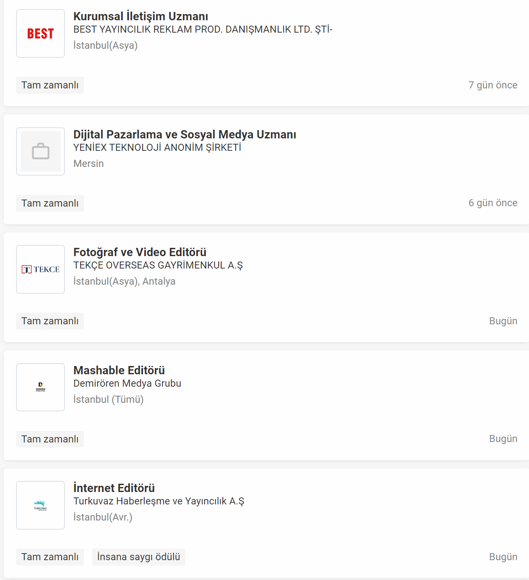Viewport: 529px width, 580px height.
Task: Click Bugün date on Mashable Editörü listing
Action: tap(503, 439)
